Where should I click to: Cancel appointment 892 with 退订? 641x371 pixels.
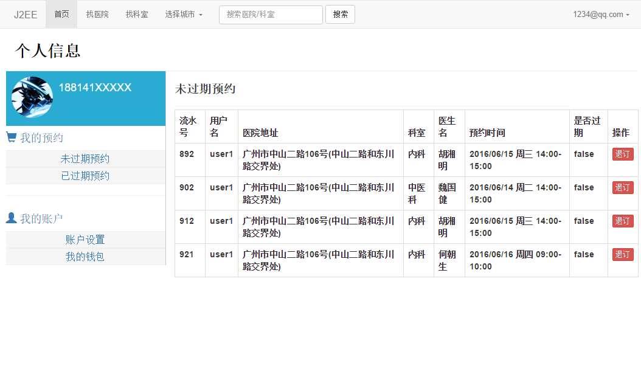point(622,154)
